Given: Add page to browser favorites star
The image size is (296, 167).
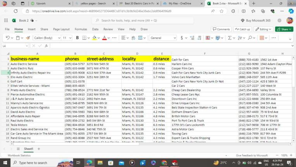Looking at the screenshot, I should [x=222, y=11].
